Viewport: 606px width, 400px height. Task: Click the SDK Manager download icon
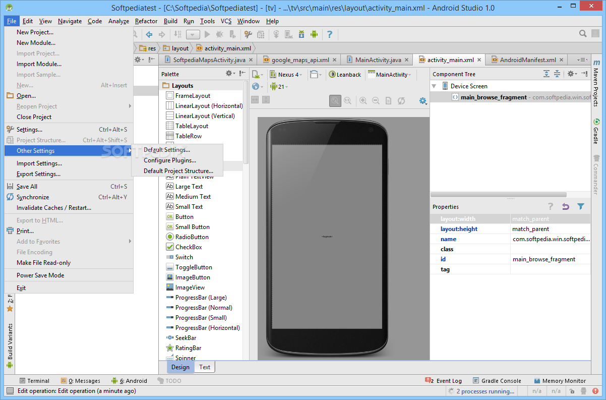(x=301, y=34)
